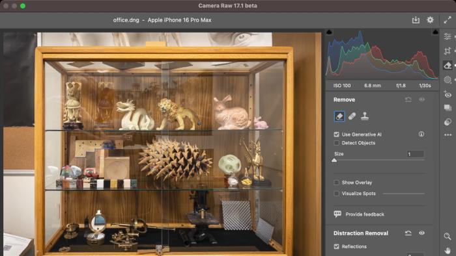Reset Distraction Removal settings
The image size is (456, 256).
click(x=408, y=233)
